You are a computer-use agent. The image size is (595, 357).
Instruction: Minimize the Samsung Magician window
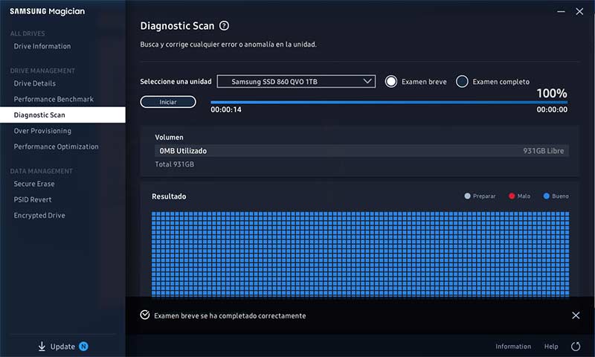point(561,12)
